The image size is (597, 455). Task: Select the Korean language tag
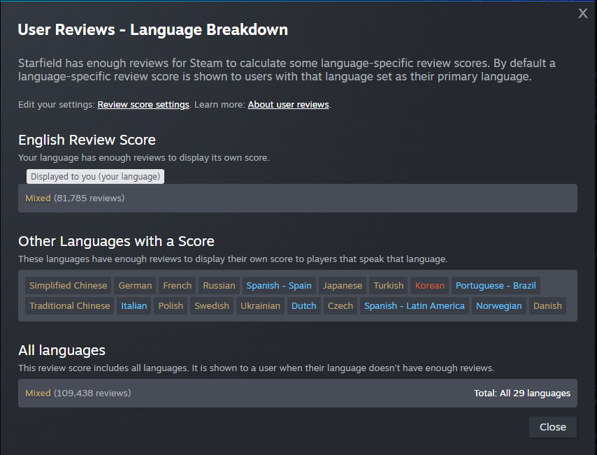tap(429, 286)
